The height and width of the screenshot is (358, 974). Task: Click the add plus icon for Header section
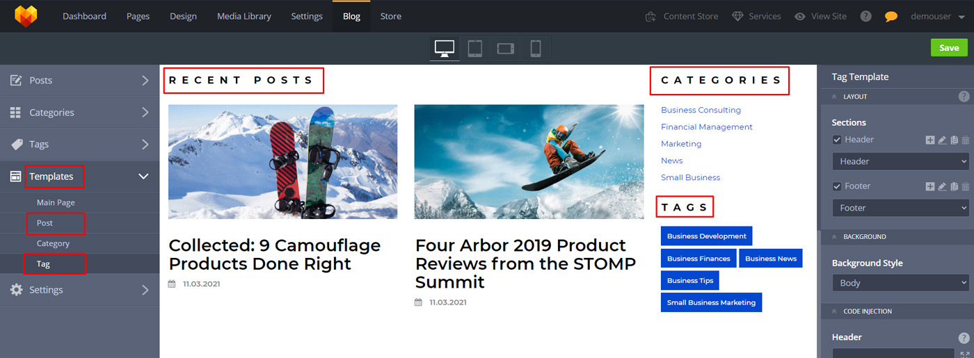tap(930, 140)
